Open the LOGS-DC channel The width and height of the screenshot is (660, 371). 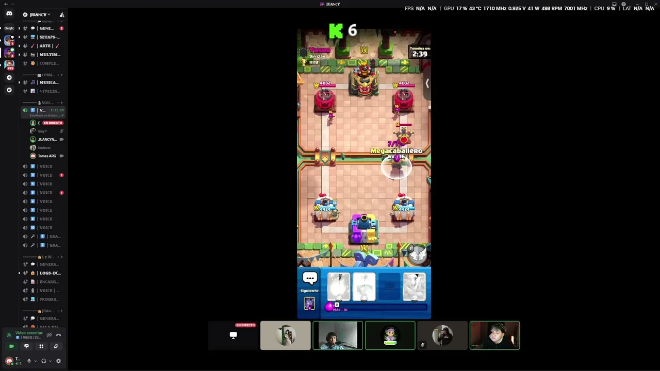coord(43,273)
